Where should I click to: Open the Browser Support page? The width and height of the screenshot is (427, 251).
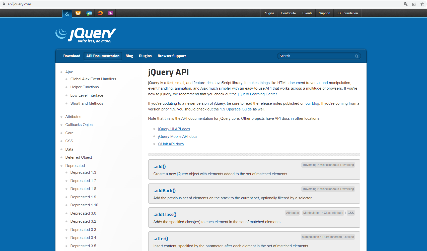172,56
